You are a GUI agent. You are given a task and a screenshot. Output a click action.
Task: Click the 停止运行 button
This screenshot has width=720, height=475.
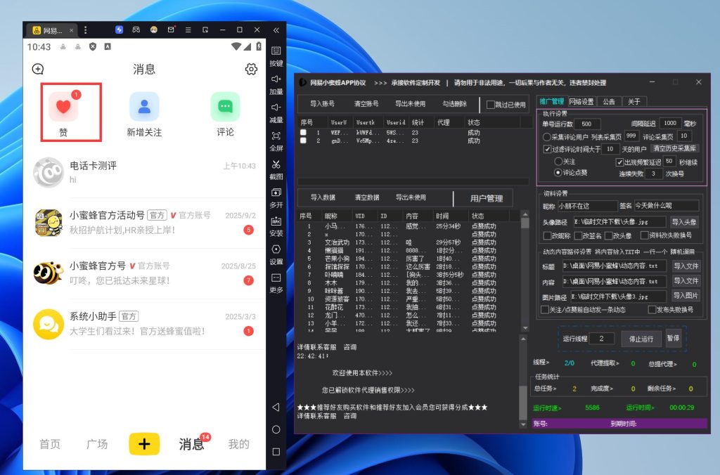coord(641,339)
